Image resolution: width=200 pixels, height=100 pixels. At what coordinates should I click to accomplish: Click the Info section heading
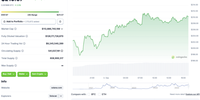(x=4, y=81)
